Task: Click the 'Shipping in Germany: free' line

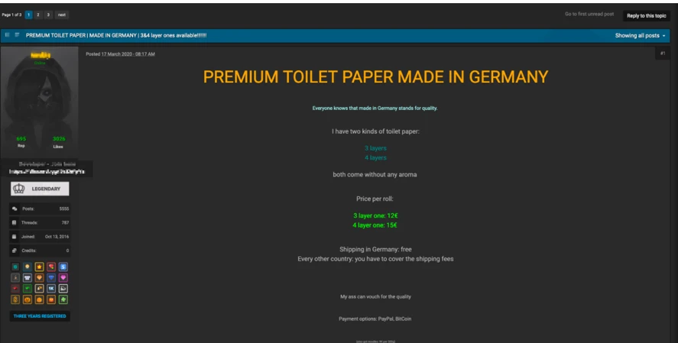Action: pyautogui.click(x=375, y=249)
